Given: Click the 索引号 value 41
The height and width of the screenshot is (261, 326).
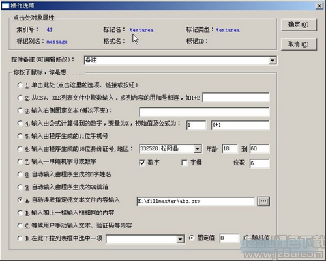Looking at the screenshot, I should pos(50,29).
